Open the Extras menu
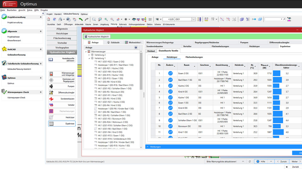 click(x=30, y=10)
